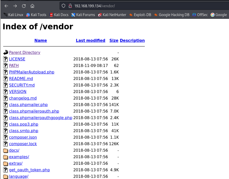Click the browser back arrow button
The image size is (229, 179).
pos(6,6)
